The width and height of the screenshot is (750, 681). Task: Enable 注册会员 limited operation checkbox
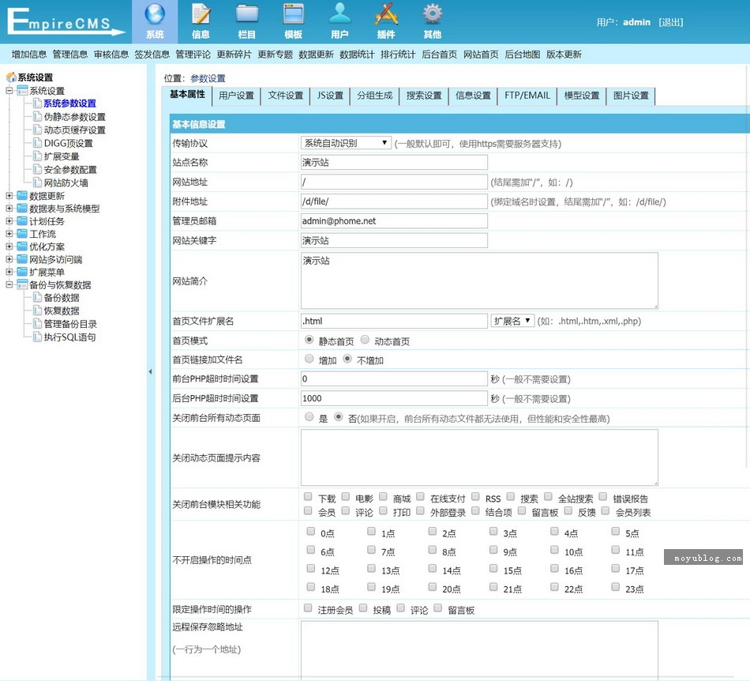click(308, 608)
